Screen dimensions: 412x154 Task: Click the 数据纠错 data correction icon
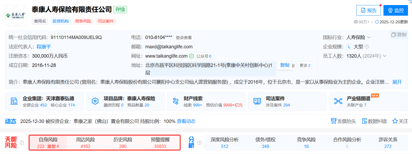[x=364, y=121]
